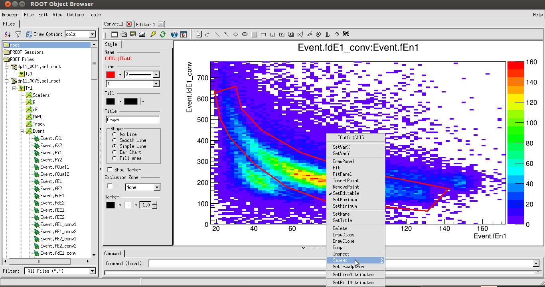Select the PaveText (T box) tool
This screenshot has height=287, width=545.
pos(282,34)
